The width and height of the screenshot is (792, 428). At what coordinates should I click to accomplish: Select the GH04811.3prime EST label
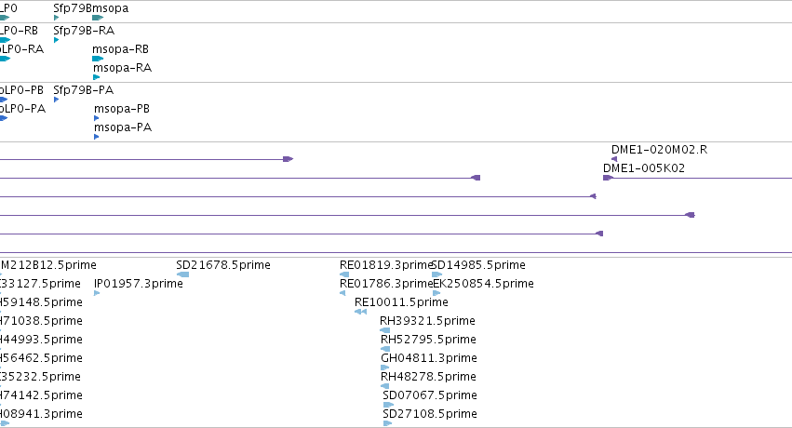click(x=429, y=358)
